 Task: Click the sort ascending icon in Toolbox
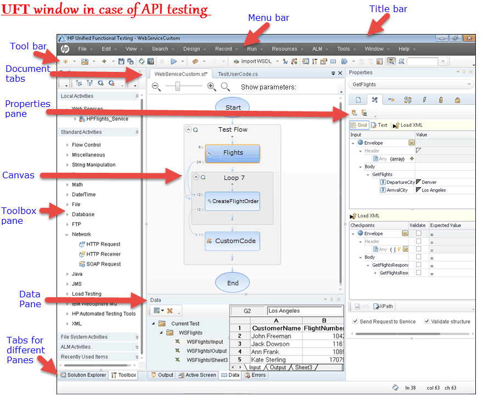pyautogui.click(x=79, y=83)
